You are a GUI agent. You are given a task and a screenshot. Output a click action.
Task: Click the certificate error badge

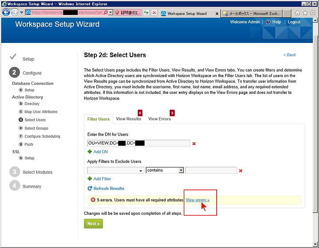coord(128,12)
